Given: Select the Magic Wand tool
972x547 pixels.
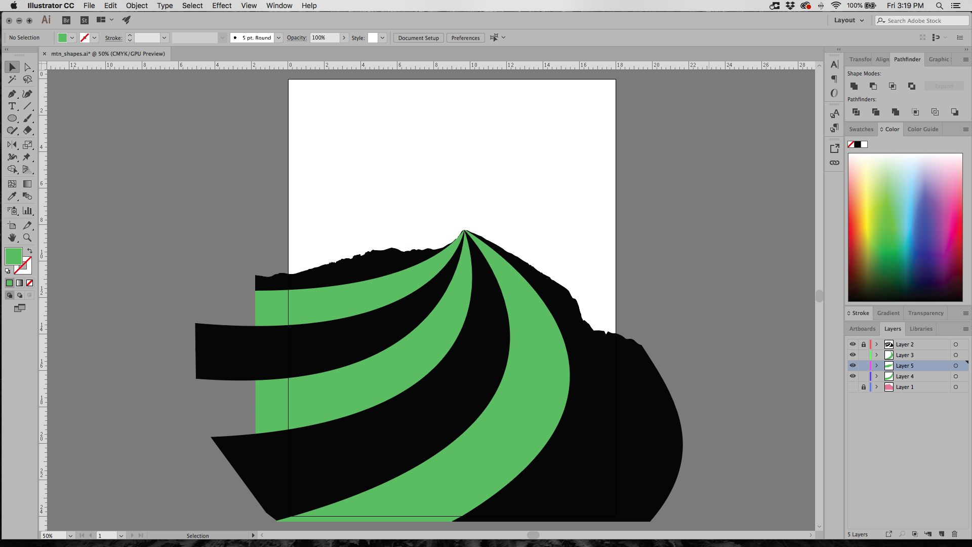Looking at the screenshot, I should (x=12, y=80).
